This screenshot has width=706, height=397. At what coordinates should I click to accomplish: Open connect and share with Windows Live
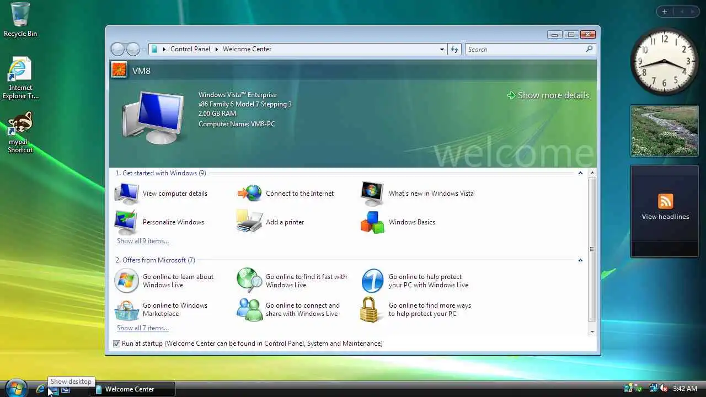click(x=288, y=310)
